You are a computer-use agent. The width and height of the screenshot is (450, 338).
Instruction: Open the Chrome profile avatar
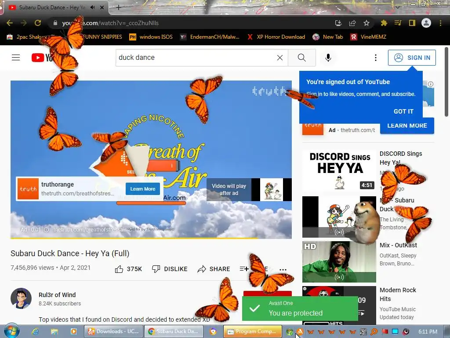[x=426, y=23]
